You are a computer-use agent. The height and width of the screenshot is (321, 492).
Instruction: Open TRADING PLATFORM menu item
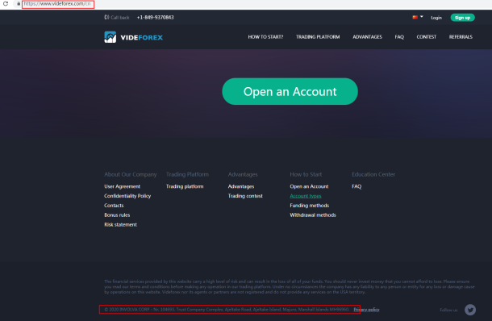pyautogui.click(x=318, y=37)
